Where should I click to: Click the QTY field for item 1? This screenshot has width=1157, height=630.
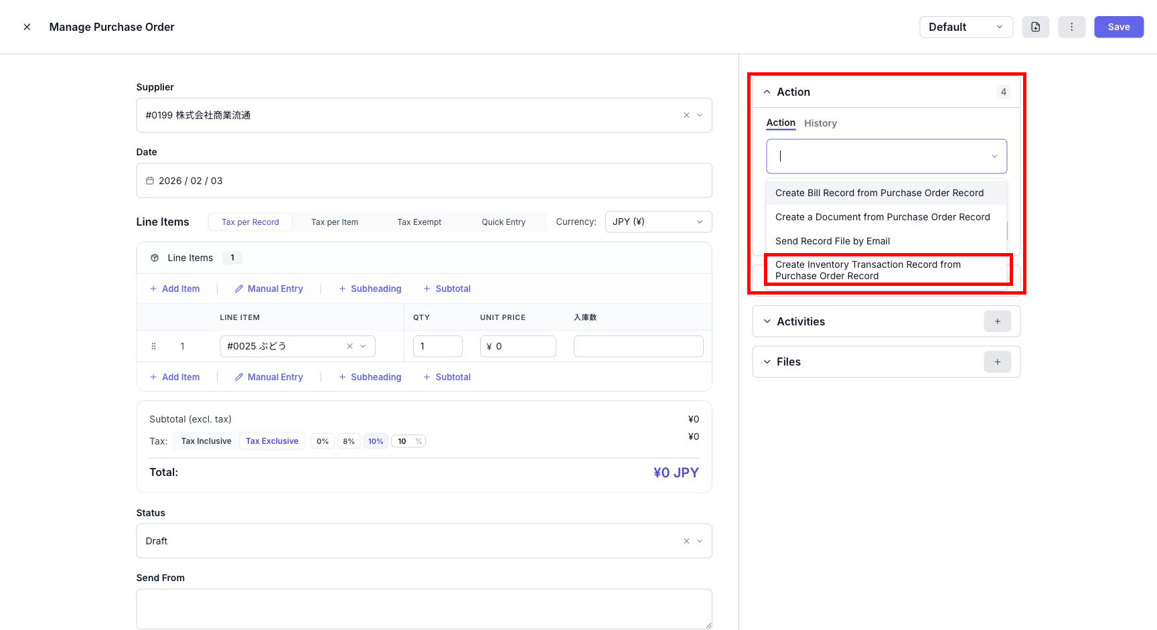[x=437, y=346]
